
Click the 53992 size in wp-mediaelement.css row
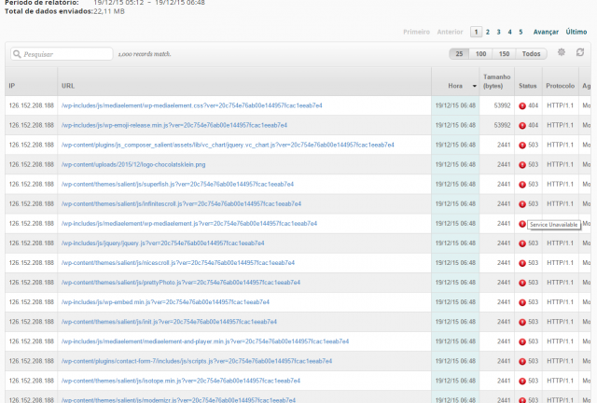click(502, 105)
